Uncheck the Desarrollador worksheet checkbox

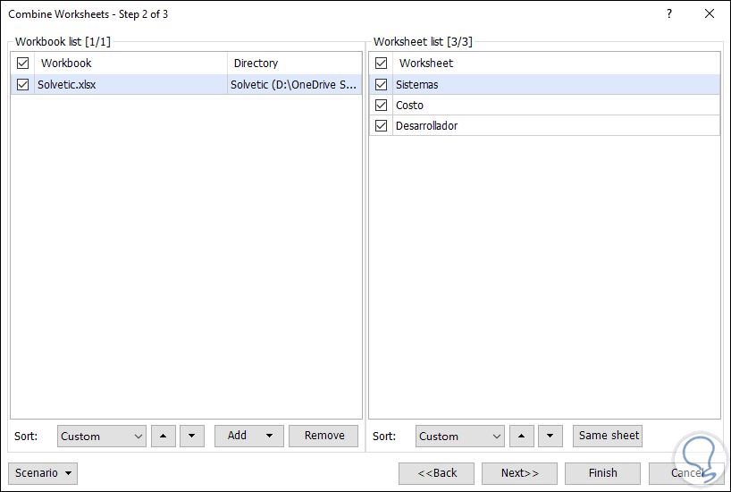[x=382, y=125]
